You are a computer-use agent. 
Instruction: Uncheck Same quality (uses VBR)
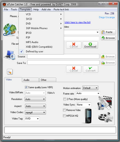(x=26, y=87)
